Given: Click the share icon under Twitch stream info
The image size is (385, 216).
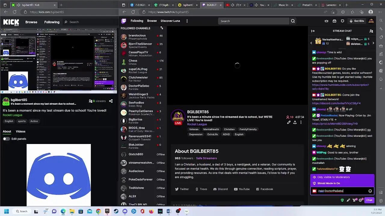Looking at the screenshot, I should [x=295, y=122].
